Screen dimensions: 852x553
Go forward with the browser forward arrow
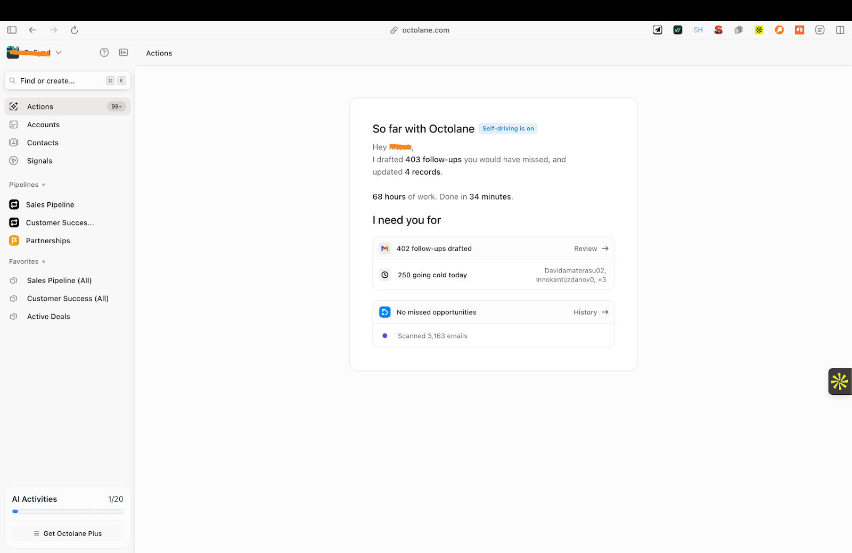coord(53,30)
